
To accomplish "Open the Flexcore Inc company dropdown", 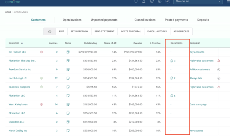I will [x=198, y=1].
